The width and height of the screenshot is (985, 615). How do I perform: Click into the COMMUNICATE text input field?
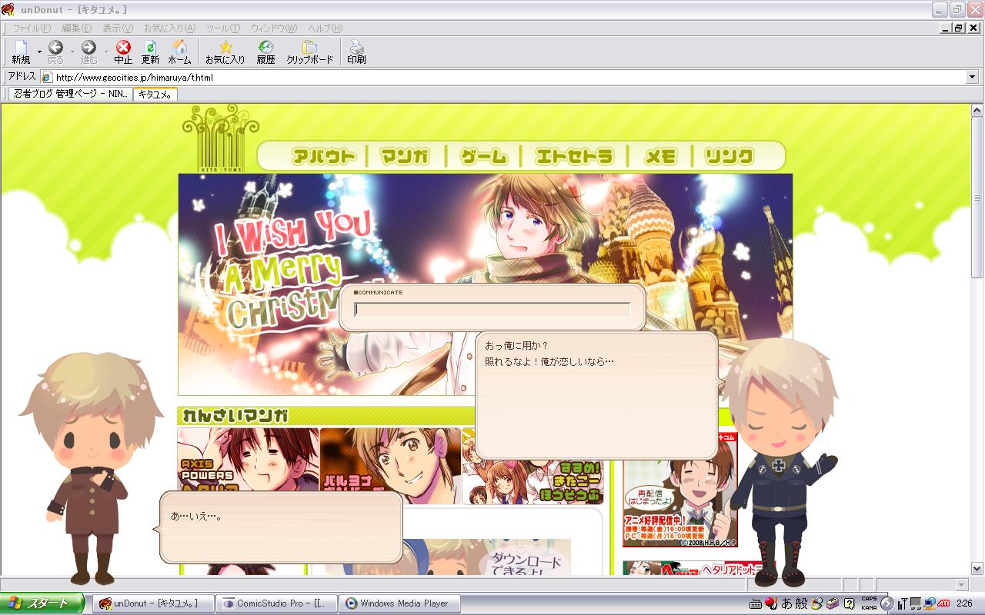pyautogui.click(x=492, y=310)
